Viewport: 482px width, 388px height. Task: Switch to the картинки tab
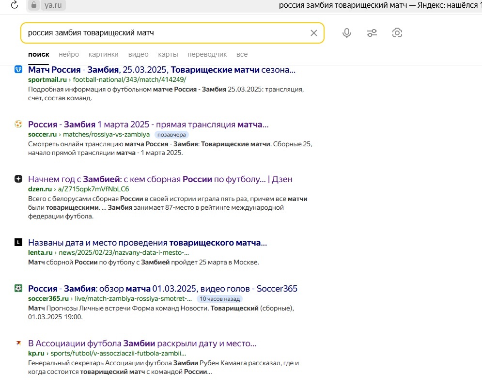[x=103, y=54]
